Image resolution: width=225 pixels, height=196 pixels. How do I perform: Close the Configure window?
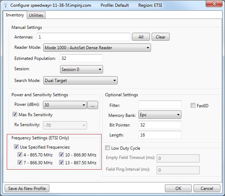[x=214, y=4]
